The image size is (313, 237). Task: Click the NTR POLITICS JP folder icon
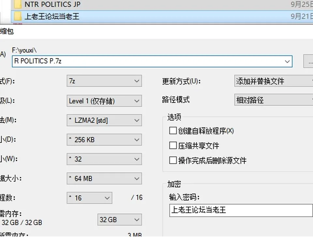pyautogui.click(x=18, y=4)
